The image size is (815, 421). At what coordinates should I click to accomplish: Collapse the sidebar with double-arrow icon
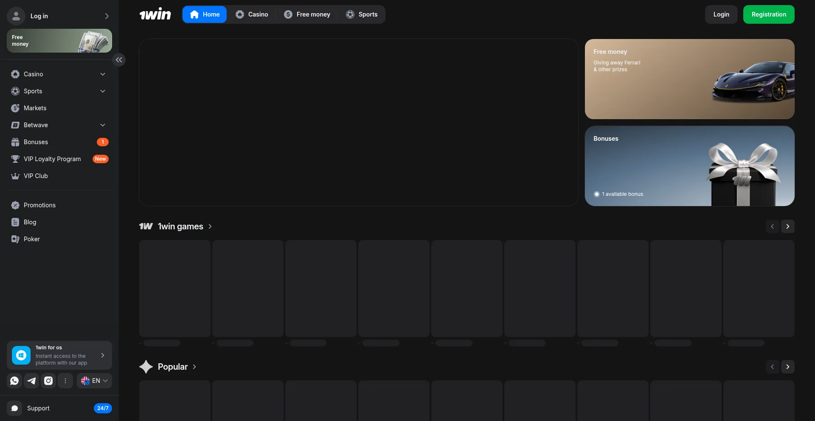click(x=119, y=60)
